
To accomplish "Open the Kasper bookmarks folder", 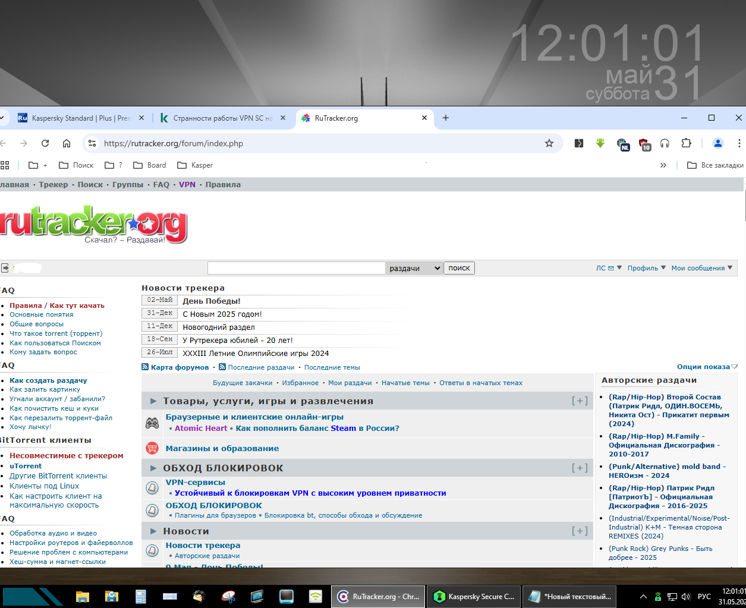I will click(x=194, y=165).
